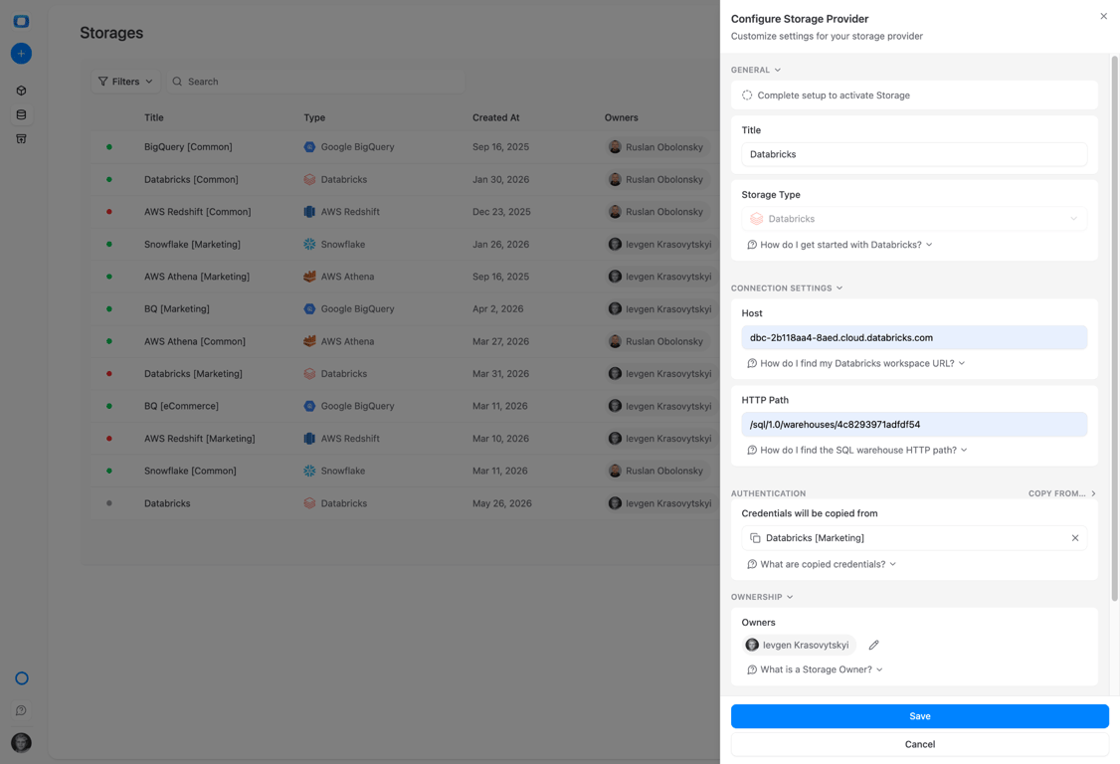The image size is (1120, 764).
Task: Click Ievgen Krasovytskyi owner avatar in panel
Action: [x=752, y=645]
